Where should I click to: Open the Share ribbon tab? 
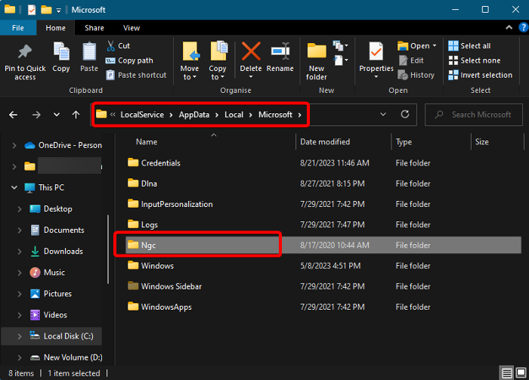94,28
